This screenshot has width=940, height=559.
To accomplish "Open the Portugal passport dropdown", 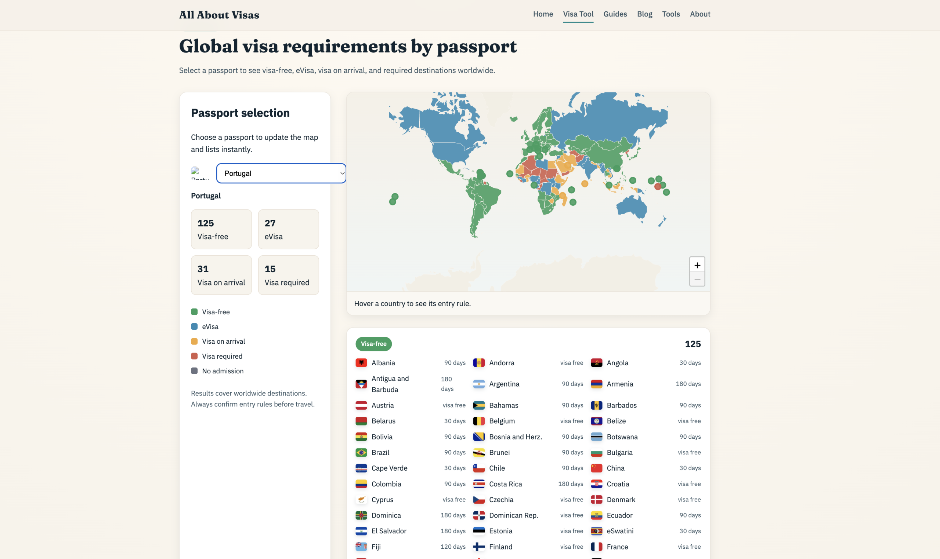I will [x=281, y=173].
